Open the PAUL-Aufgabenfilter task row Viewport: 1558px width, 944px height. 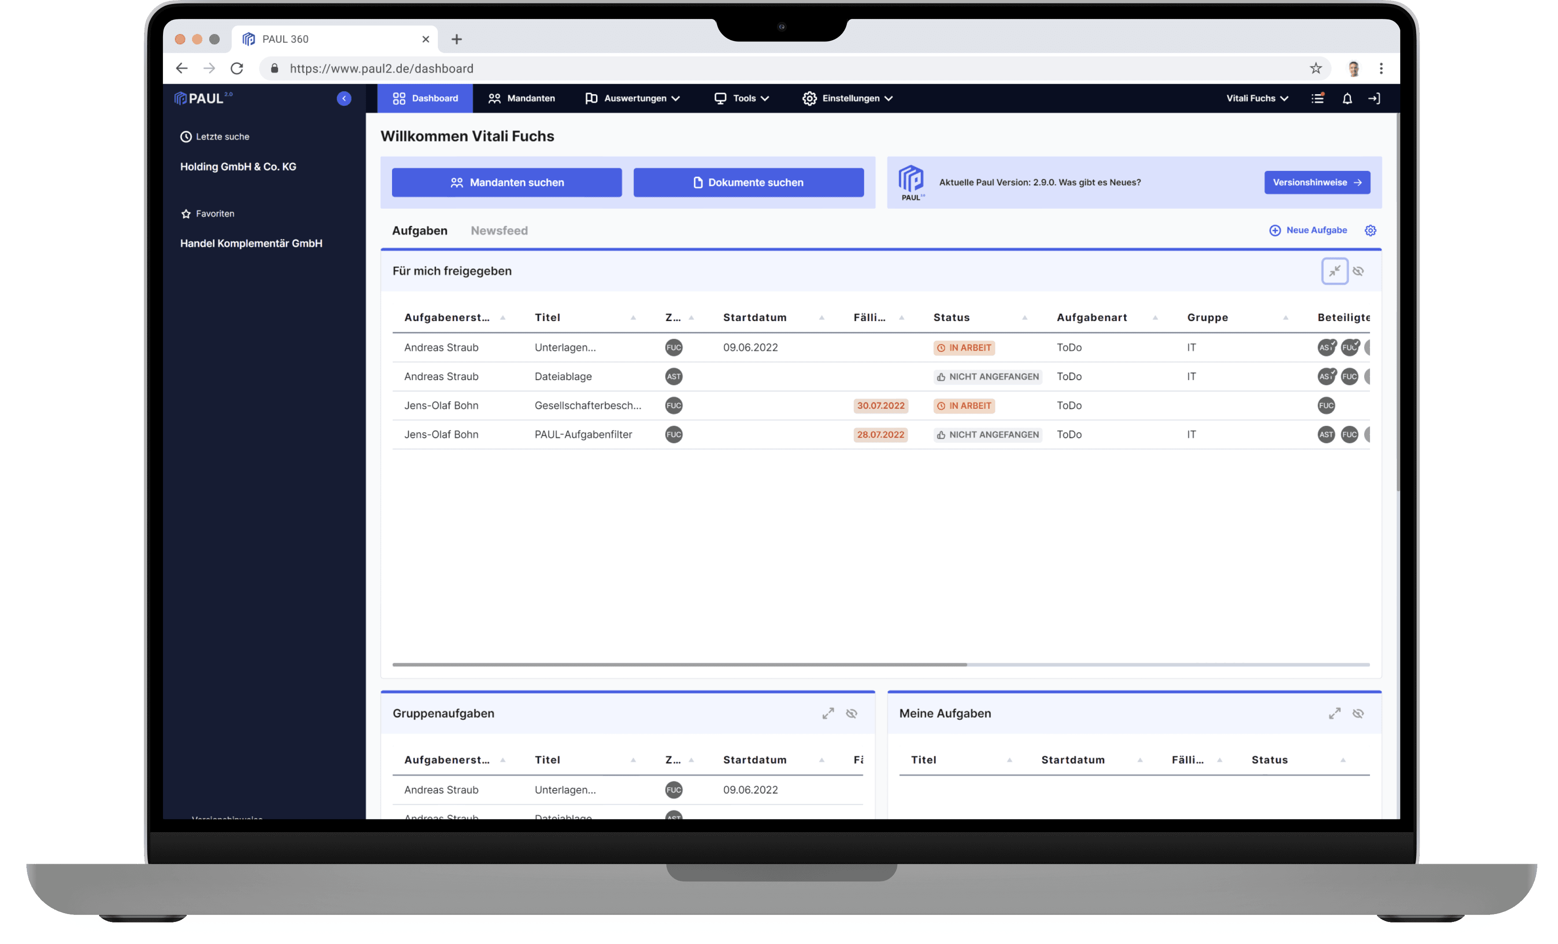click(881, 434)
